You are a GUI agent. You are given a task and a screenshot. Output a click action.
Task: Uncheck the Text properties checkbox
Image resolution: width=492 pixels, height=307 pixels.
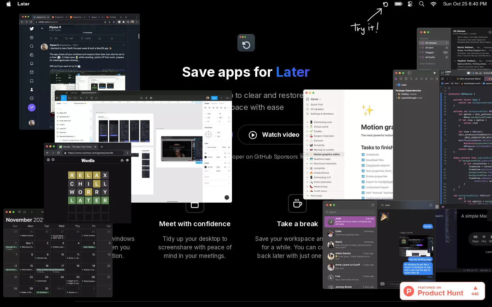click(x=363, y=171)
